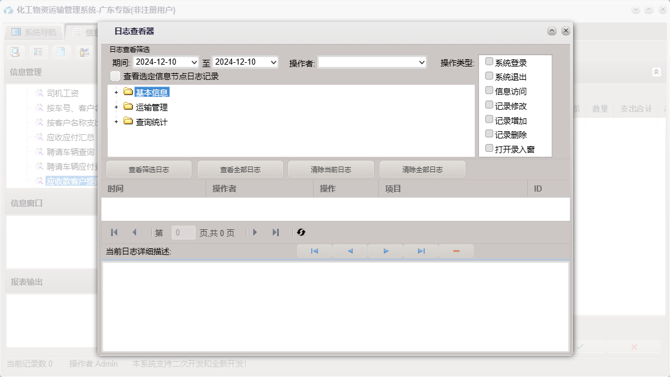Click the 查看全部日志 button

240,170
